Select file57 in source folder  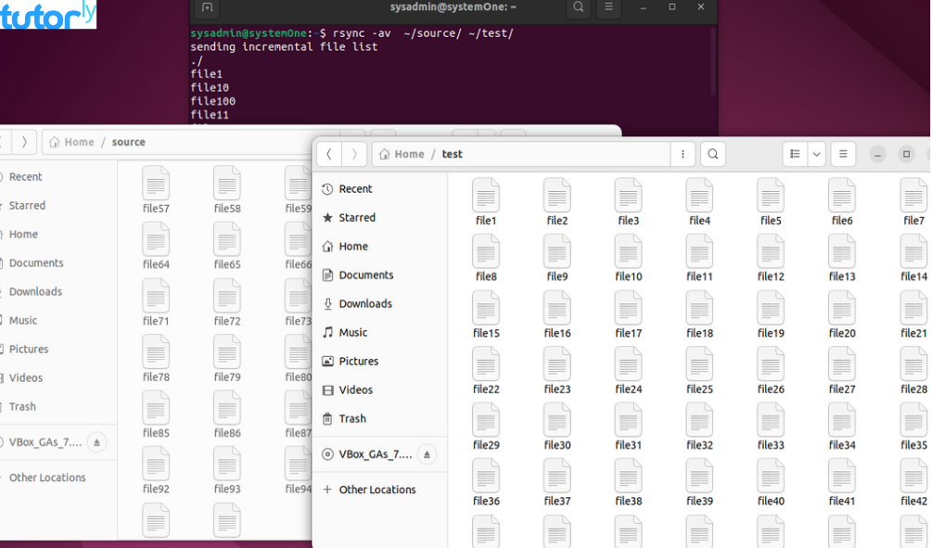(156, 189)
